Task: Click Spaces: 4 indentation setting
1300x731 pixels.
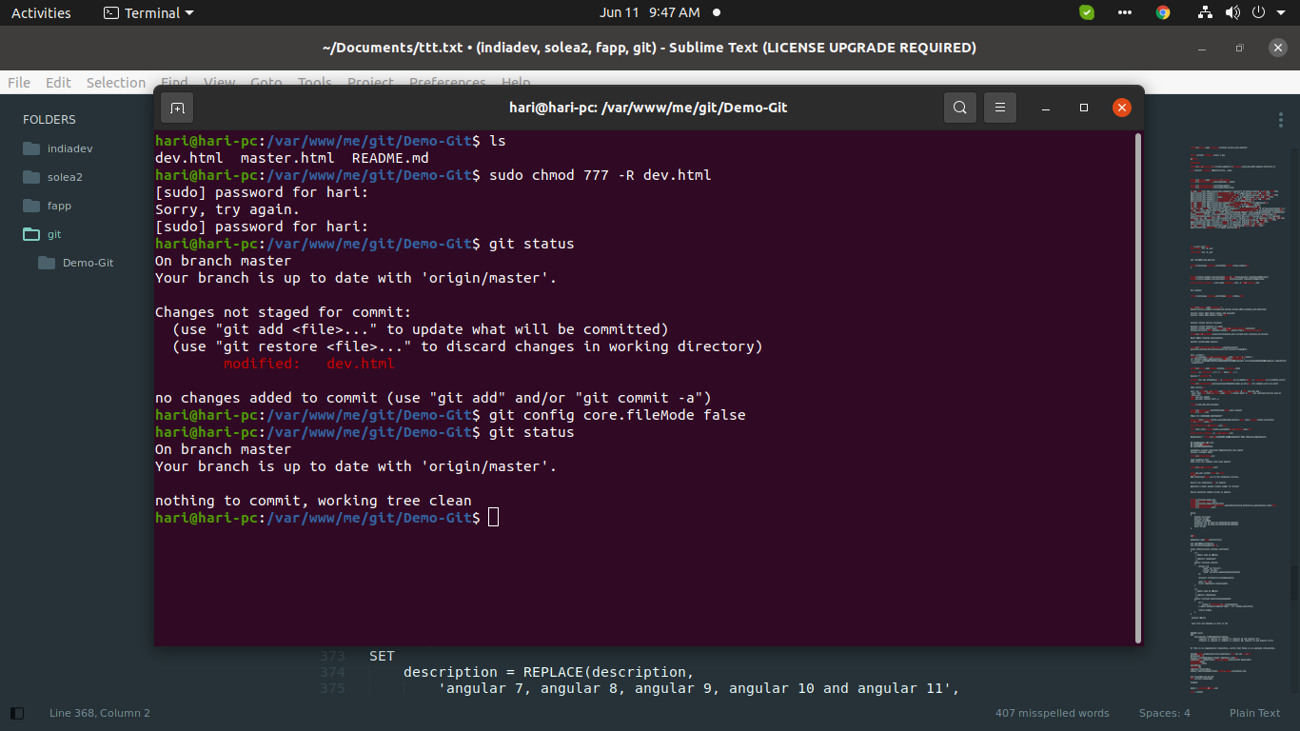Action: pos(1164,713)
